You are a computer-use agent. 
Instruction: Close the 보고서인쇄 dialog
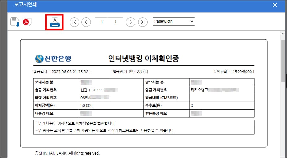pyautogui.click(x=275, y=5)
